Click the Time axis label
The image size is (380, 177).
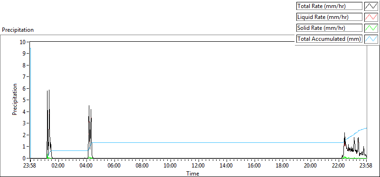(x=193, y=174)
